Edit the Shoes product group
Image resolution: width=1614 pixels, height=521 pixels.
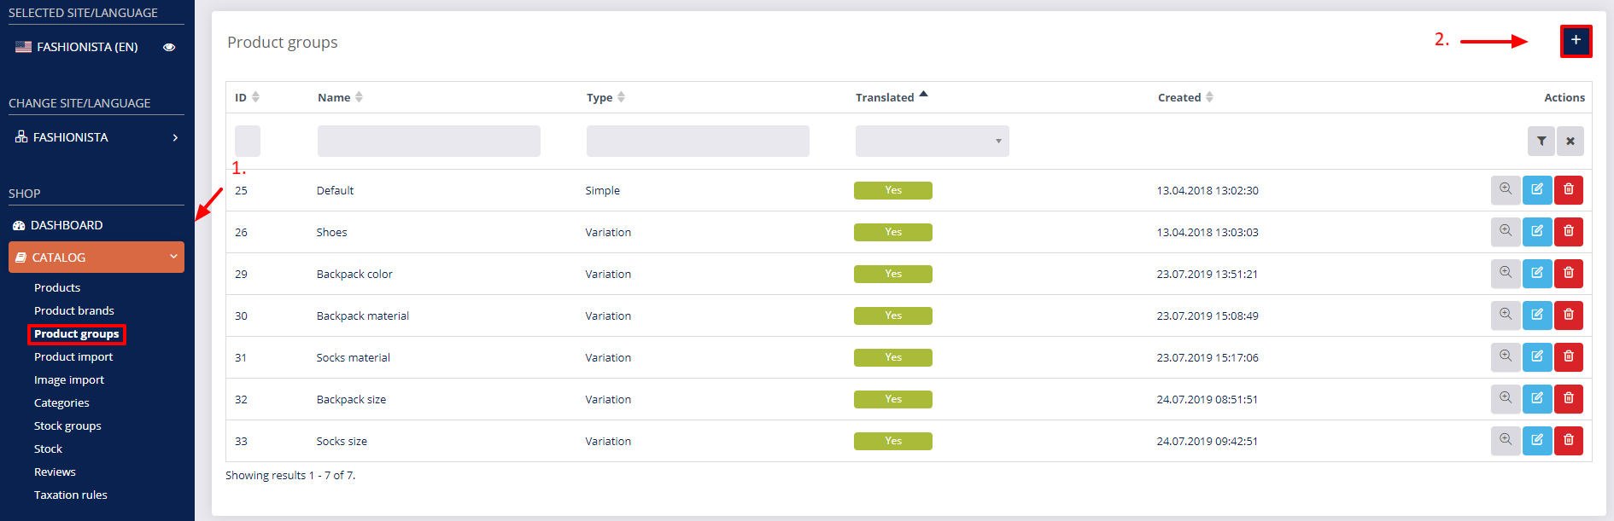[x=1537, y=231]
